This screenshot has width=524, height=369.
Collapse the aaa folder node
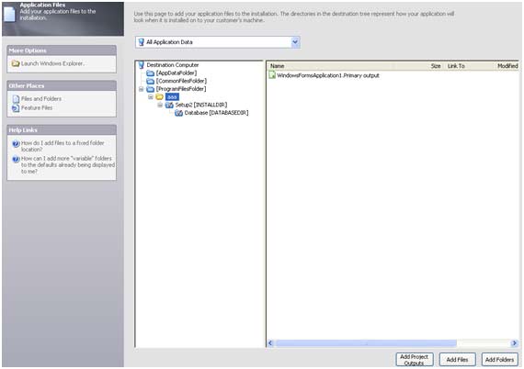151,97
